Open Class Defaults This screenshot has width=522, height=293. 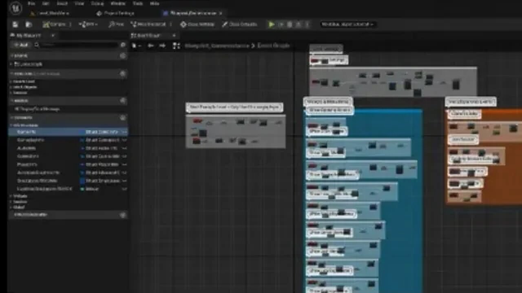(239, 24)
